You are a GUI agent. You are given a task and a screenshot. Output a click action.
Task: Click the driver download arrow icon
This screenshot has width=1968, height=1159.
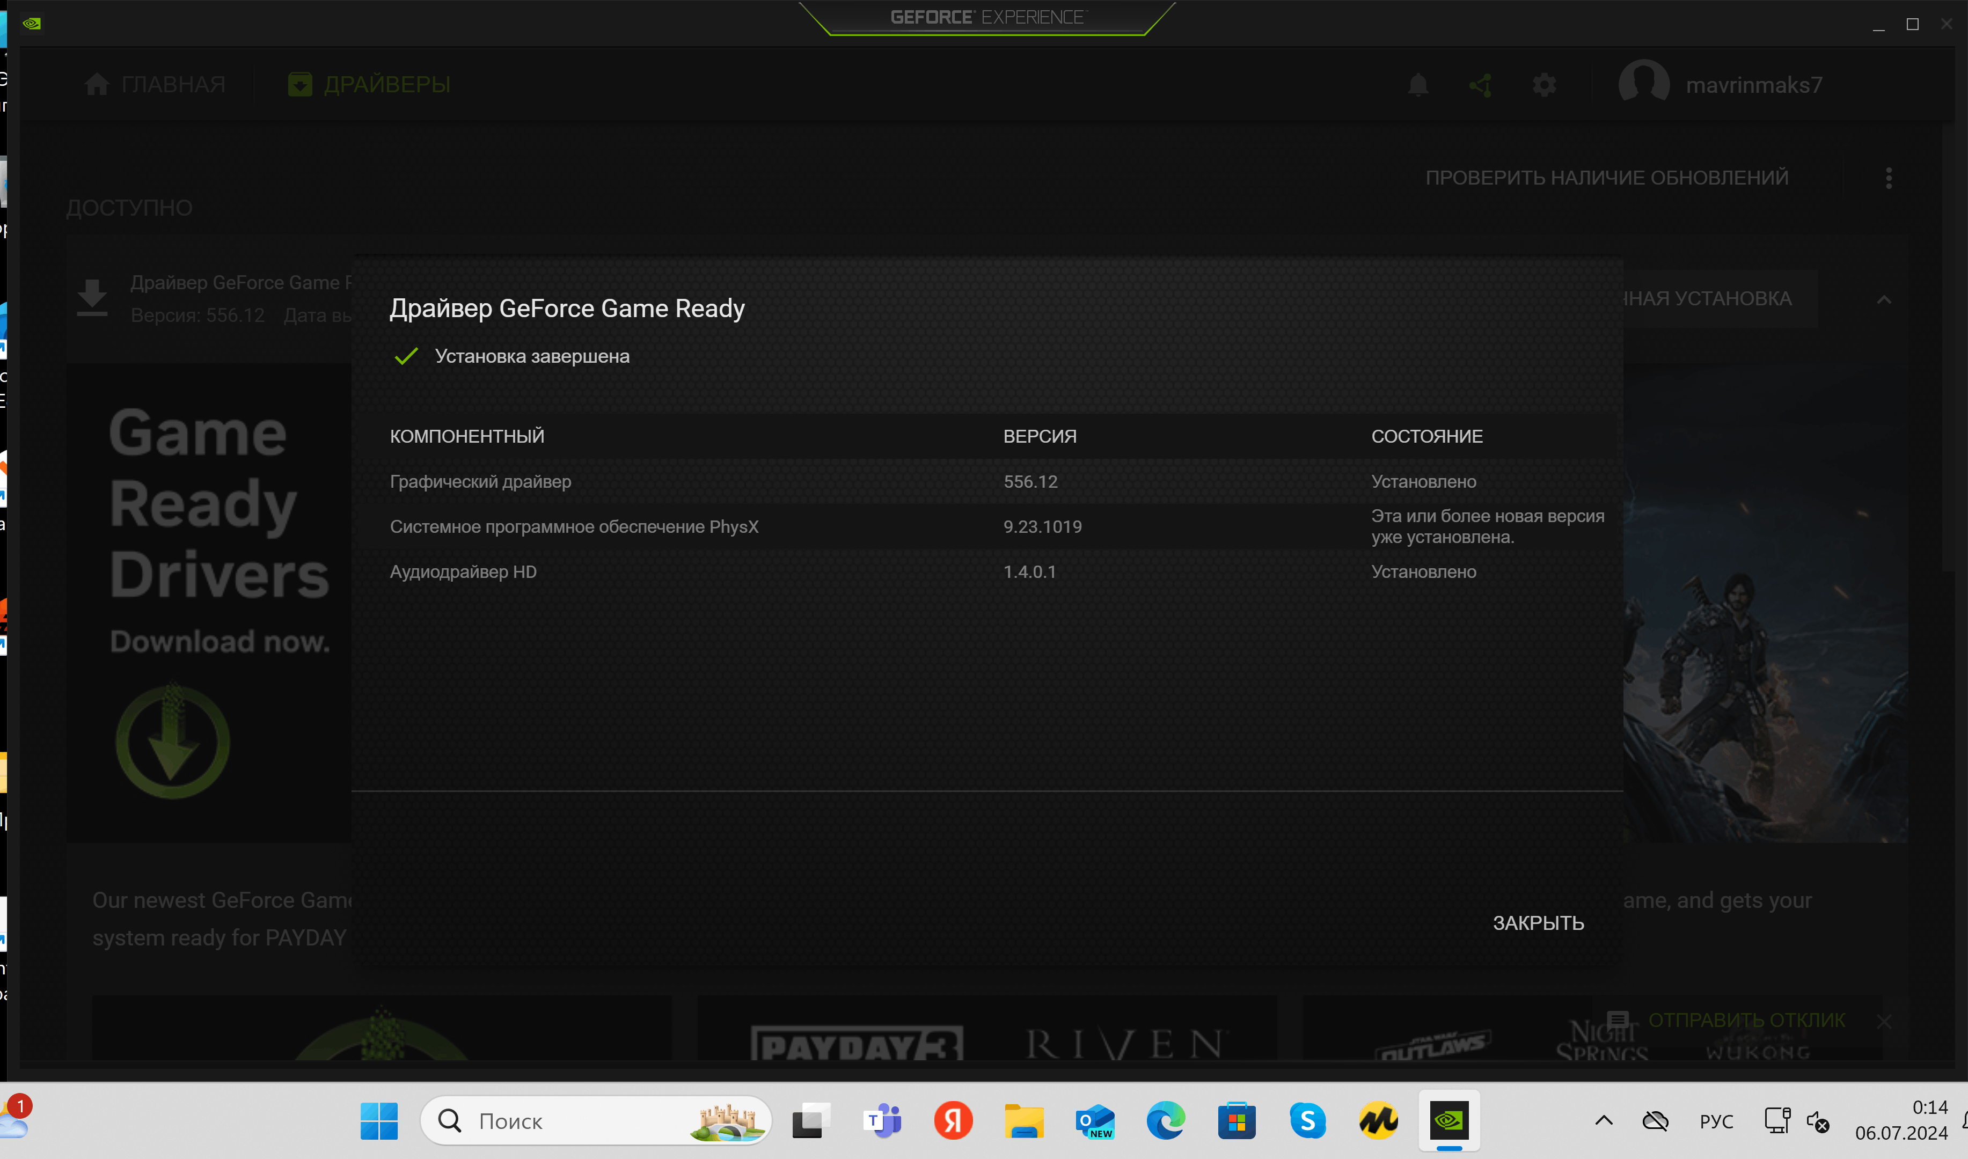pos(92,298)
